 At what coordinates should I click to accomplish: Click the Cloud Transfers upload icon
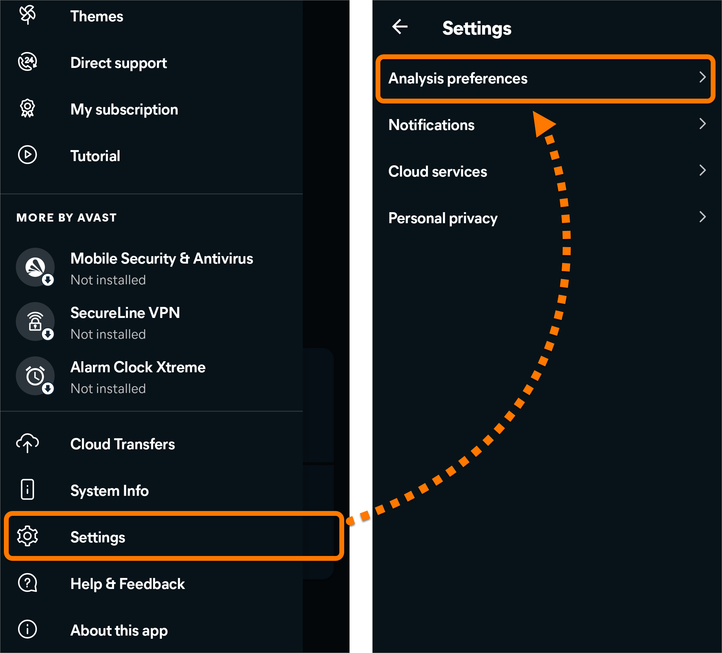[27, 443]
